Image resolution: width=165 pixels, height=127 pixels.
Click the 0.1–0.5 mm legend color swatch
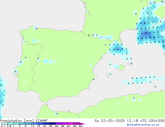pyautogui.click(x=4, y=124)
